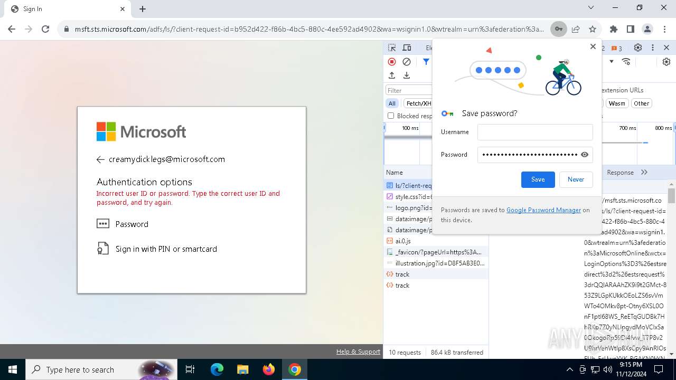Launch Firefox from the taskbar
This screenshot has height=380, width=676.
click(269, 369)
